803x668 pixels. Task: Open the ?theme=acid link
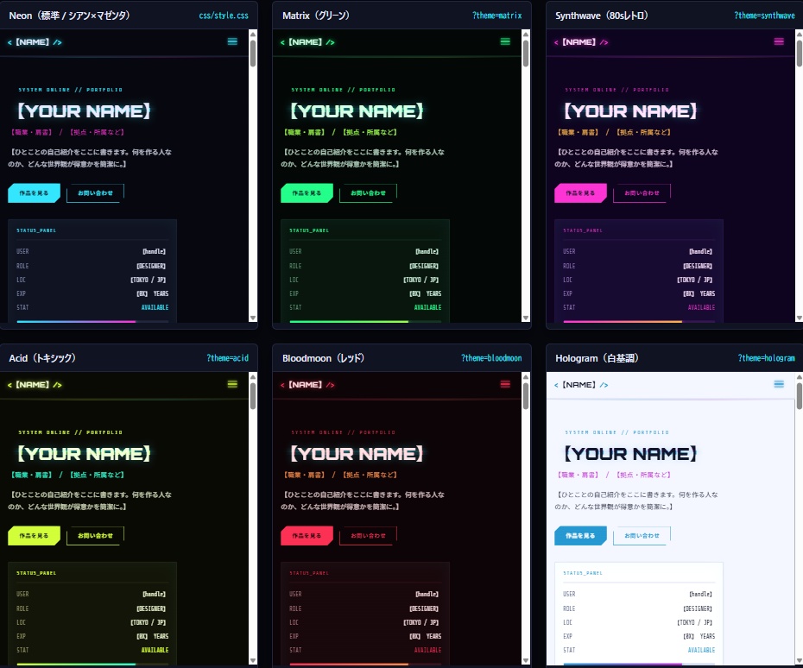[x=227, y=358]
